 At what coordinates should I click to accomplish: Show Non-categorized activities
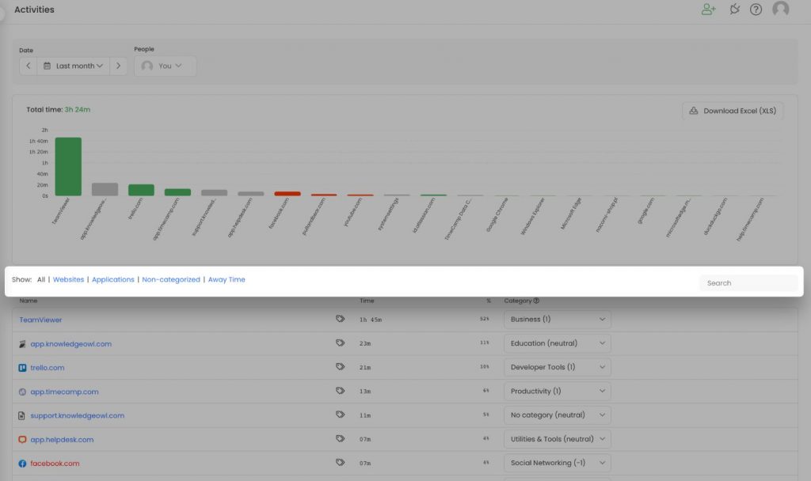171,279
